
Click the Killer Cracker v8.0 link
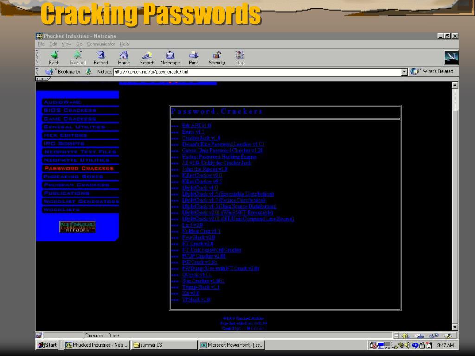coord(202,175)
